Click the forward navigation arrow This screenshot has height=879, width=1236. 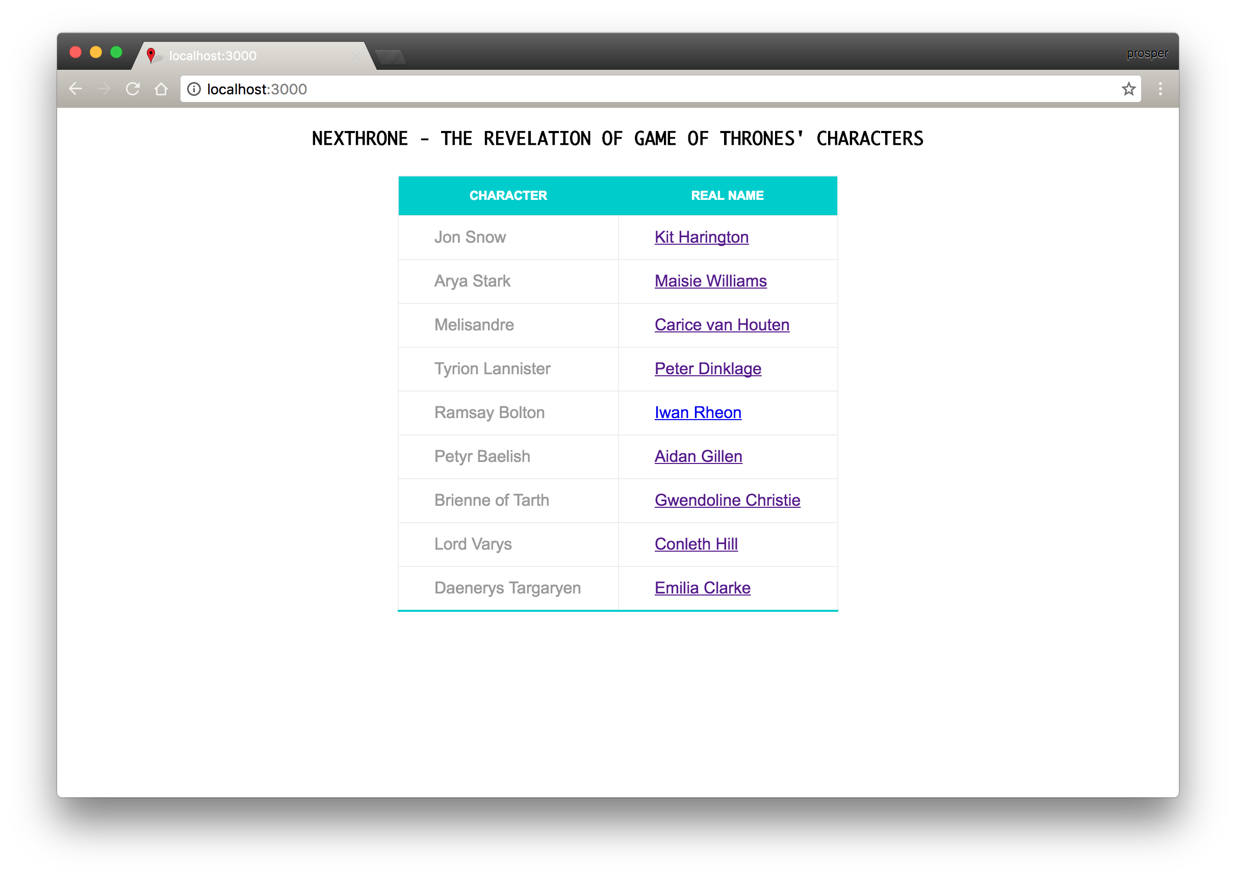click(104, 89)
